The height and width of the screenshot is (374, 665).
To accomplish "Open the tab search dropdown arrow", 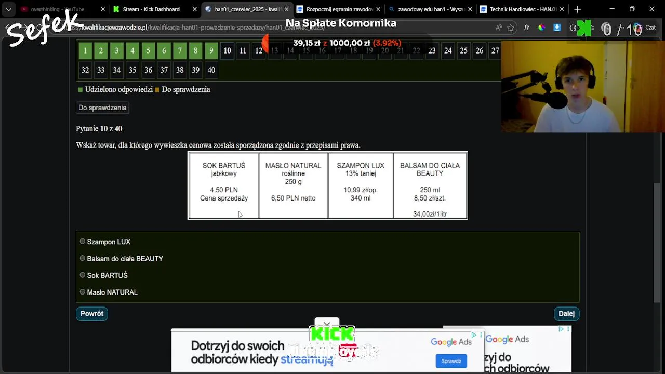I will pyautogui.click(x=8, y=9).
